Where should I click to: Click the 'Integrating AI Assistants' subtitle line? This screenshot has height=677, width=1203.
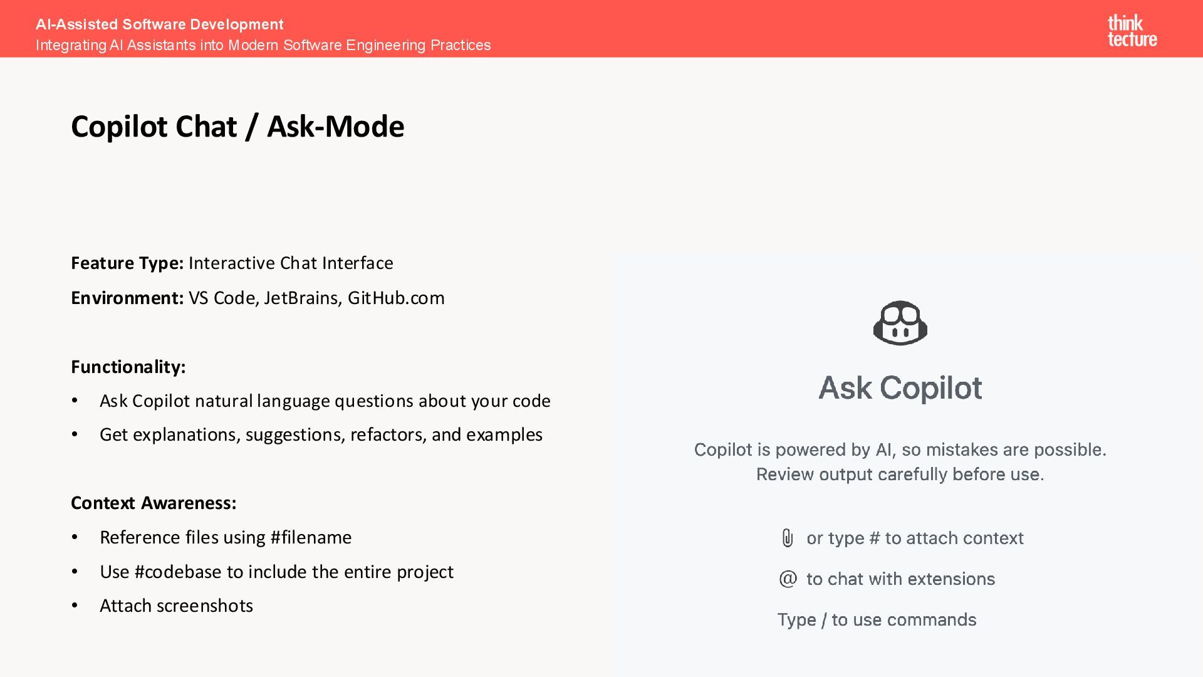pos(263,45)
